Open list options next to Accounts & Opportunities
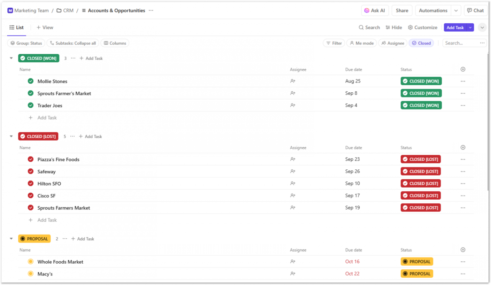 [151, 11]
